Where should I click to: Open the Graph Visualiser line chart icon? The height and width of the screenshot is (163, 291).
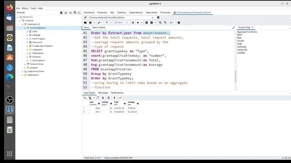tap(120, 98)
